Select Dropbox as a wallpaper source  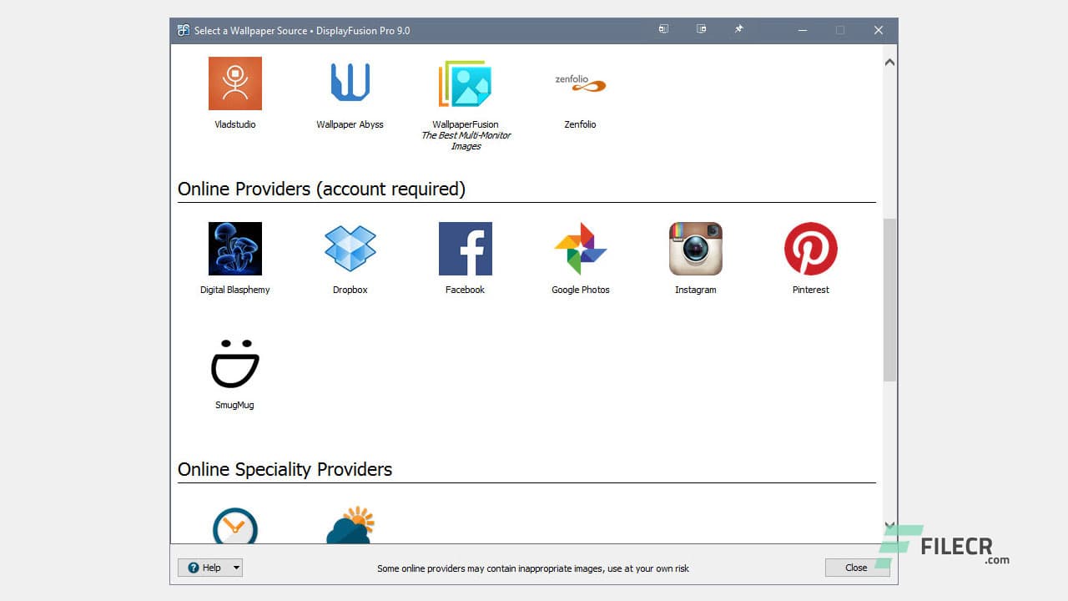tap(350, 248)
